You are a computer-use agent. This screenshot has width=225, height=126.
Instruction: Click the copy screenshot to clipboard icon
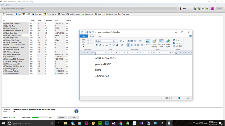[x=199, y=9]
